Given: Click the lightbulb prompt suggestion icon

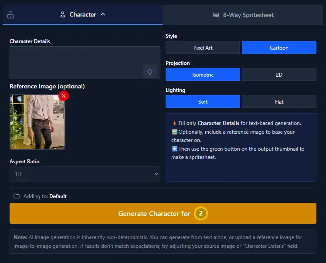Looking at the screenshot, I should [x=149, y=71].
